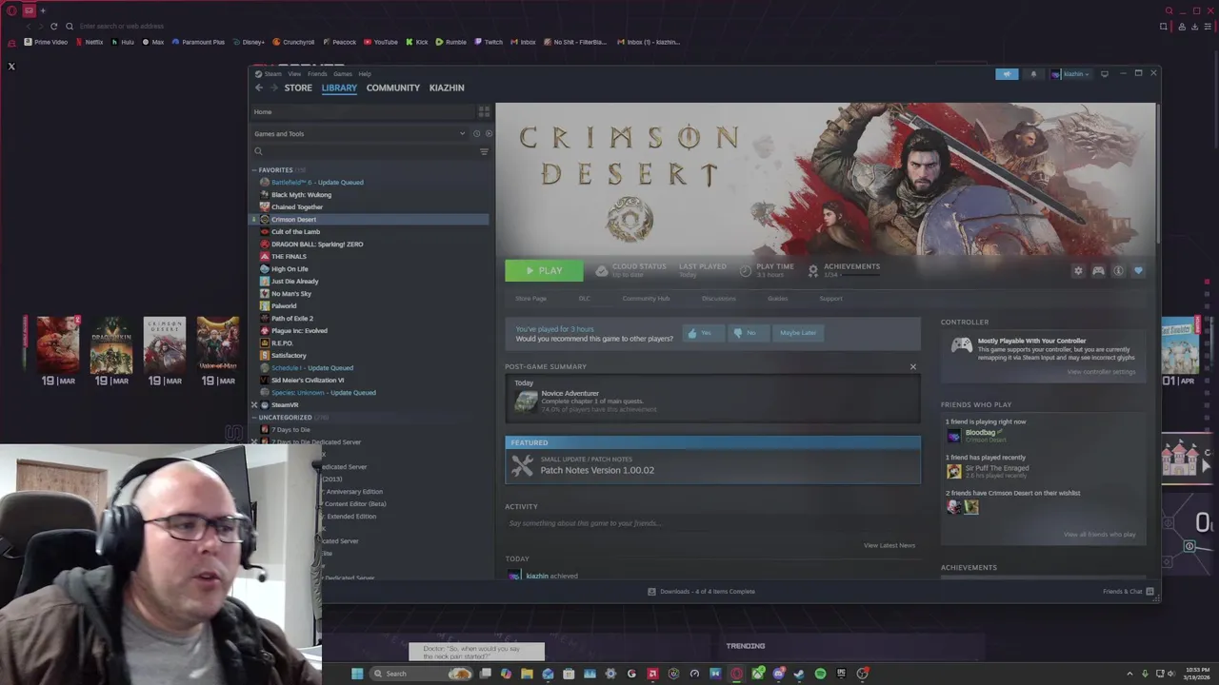Collapse the FAVORITES category
1219x685 pixels.
click(254, 170)
